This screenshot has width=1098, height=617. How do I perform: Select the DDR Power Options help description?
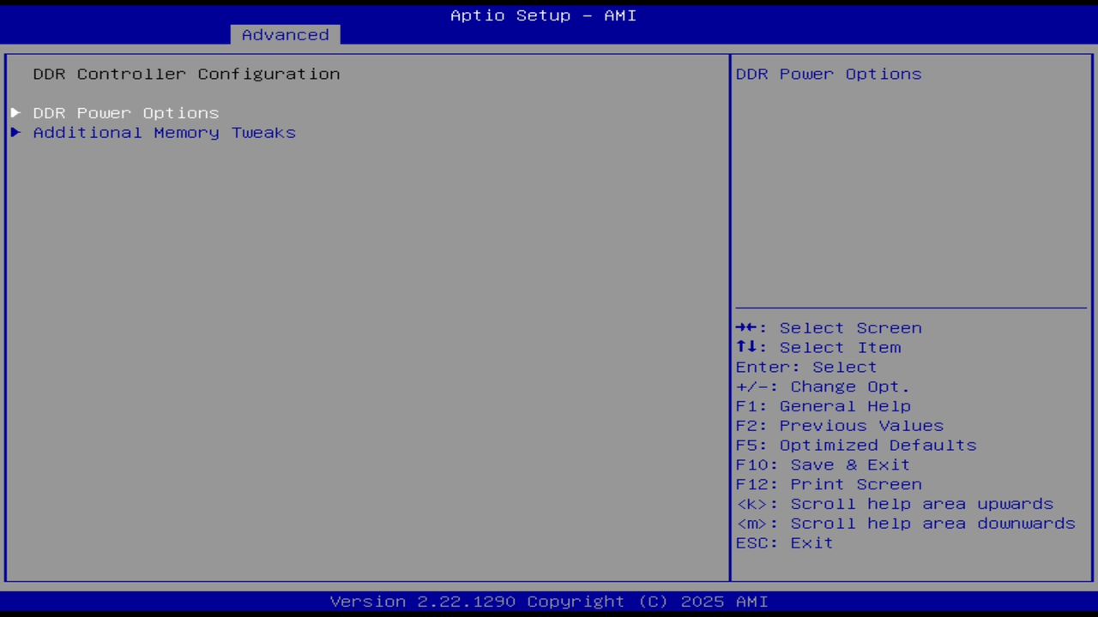[828, 74]
